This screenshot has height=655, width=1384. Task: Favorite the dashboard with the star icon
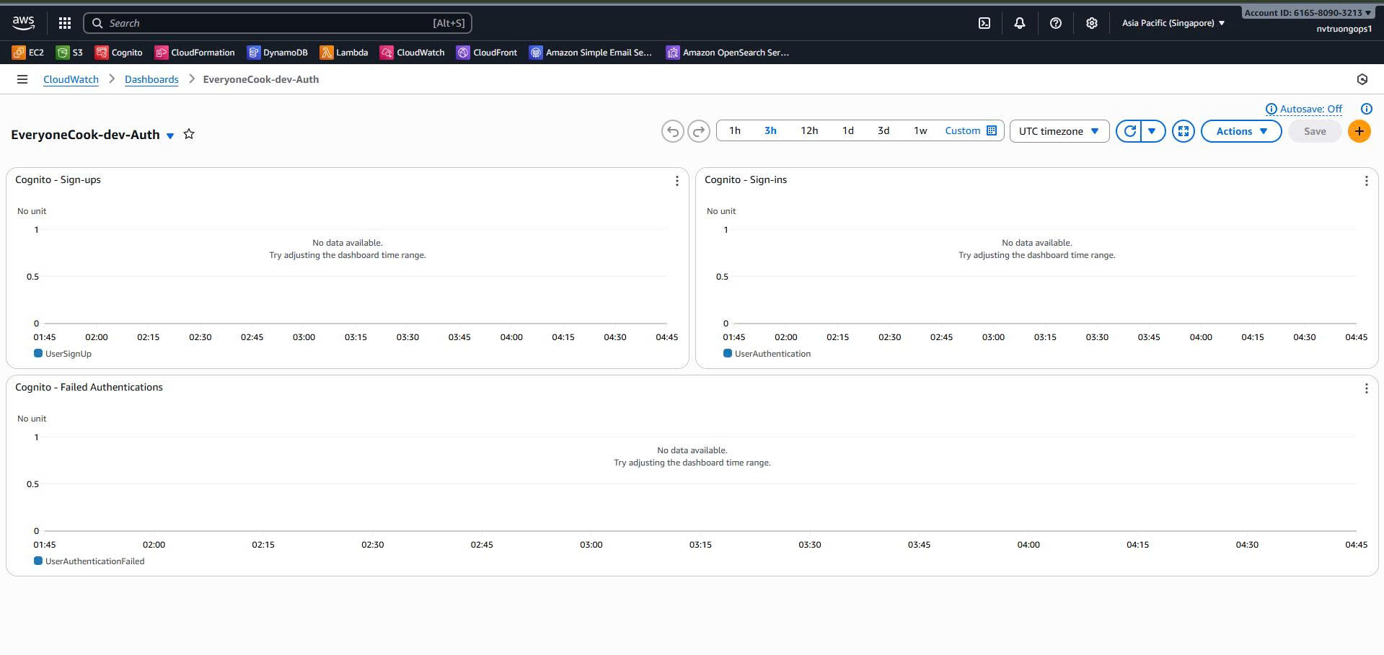coord(189,134)
